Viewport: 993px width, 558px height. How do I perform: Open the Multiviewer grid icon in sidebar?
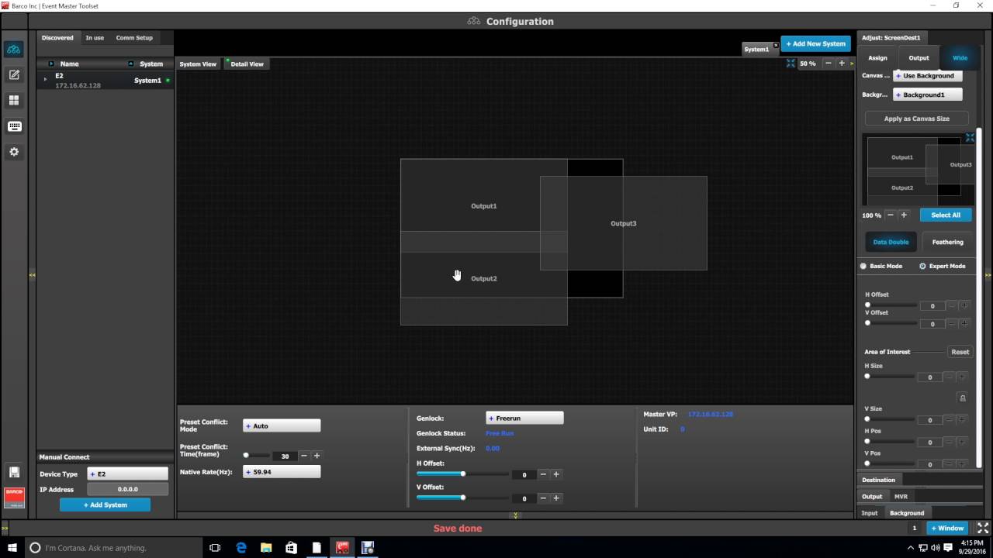13,101
